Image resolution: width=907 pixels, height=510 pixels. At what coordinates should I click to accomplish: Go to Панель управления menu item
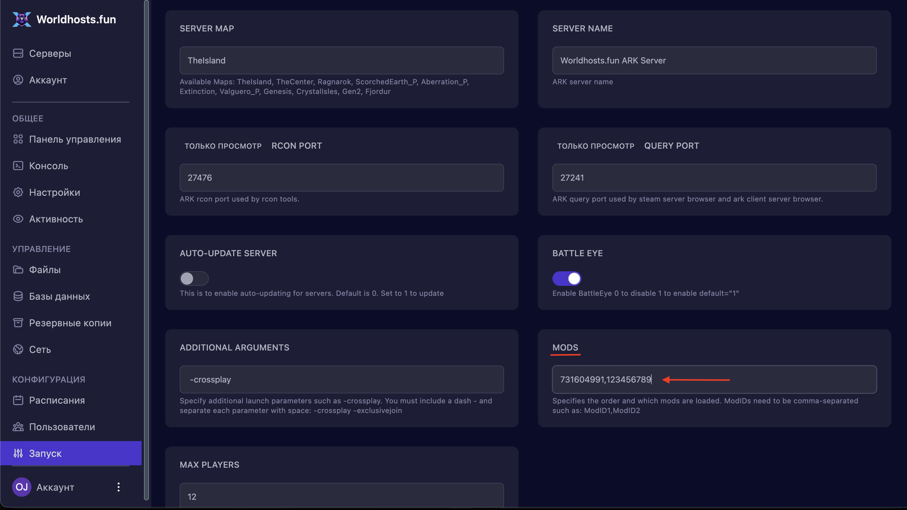(x=75, y=139)
